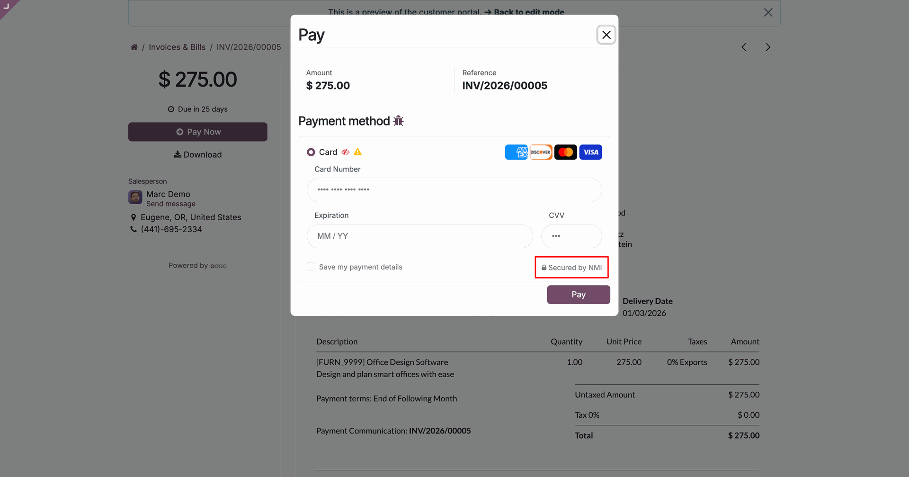Click the Discover card logo
Screen dimensions: 909x477
tap(541, 152)
